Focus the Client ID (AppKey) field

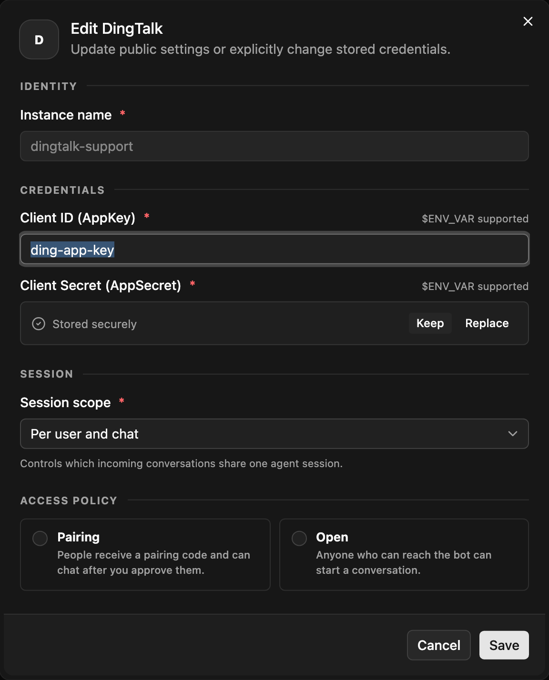pos(274,249)
